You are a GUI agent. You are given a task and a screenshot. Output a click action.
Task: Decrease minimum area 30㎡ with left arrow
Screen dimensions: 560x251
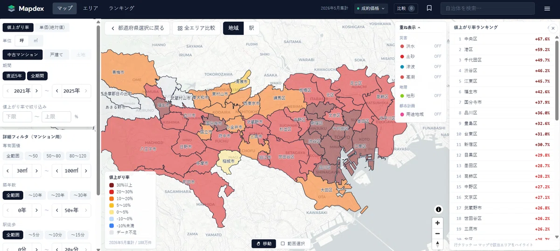coord(8,171)
